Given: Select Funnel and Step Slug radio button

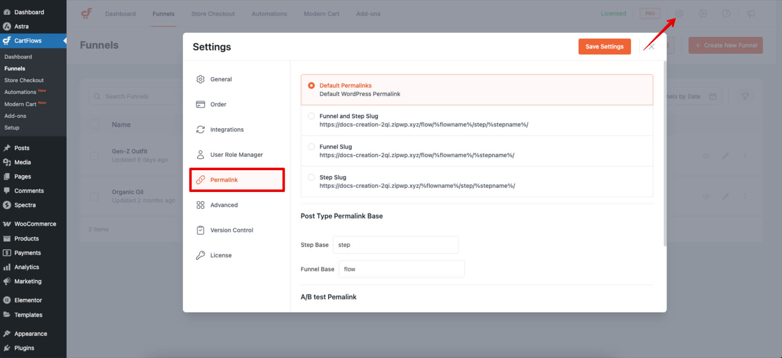Looking at the screenshot, I should tap(311, 116).
